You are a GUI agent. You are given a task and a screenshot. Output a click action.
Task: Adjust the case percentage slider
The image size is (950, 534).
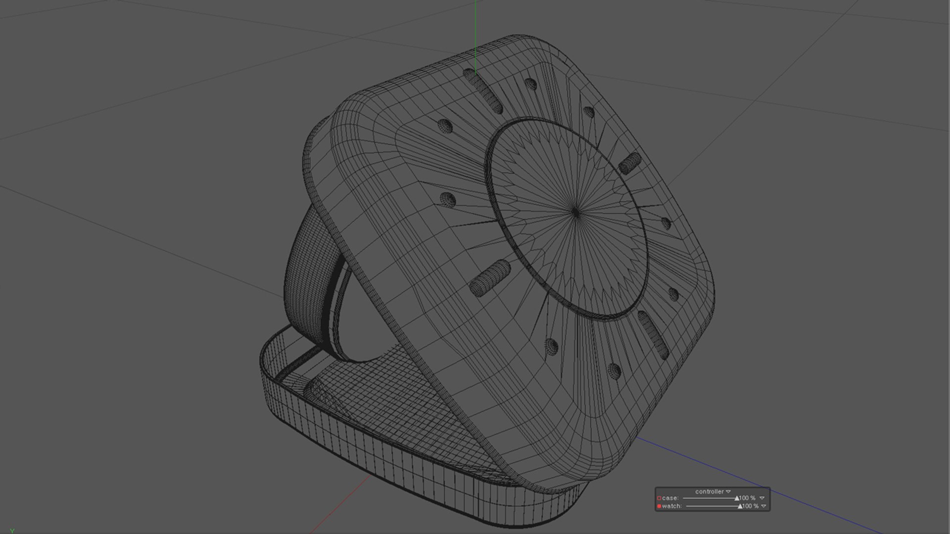pos(711,498)
